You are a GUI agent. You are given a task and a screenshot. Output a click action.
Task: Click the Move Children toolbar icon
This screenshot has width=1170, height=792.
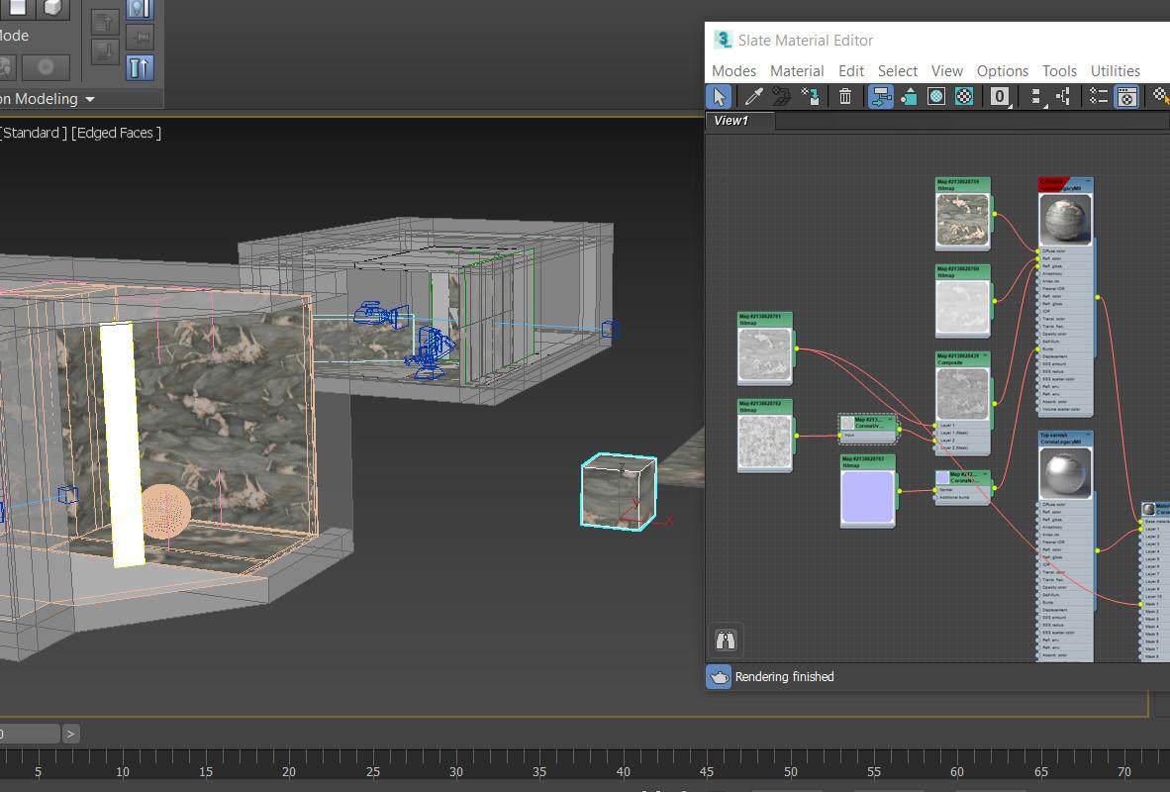pyautogui.click(x=880, y=96)
